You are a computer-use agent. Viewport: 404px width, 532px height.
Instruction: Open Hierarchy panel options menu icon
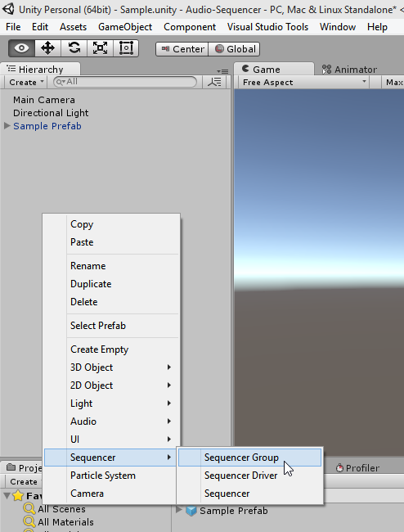tap(222, 71)
